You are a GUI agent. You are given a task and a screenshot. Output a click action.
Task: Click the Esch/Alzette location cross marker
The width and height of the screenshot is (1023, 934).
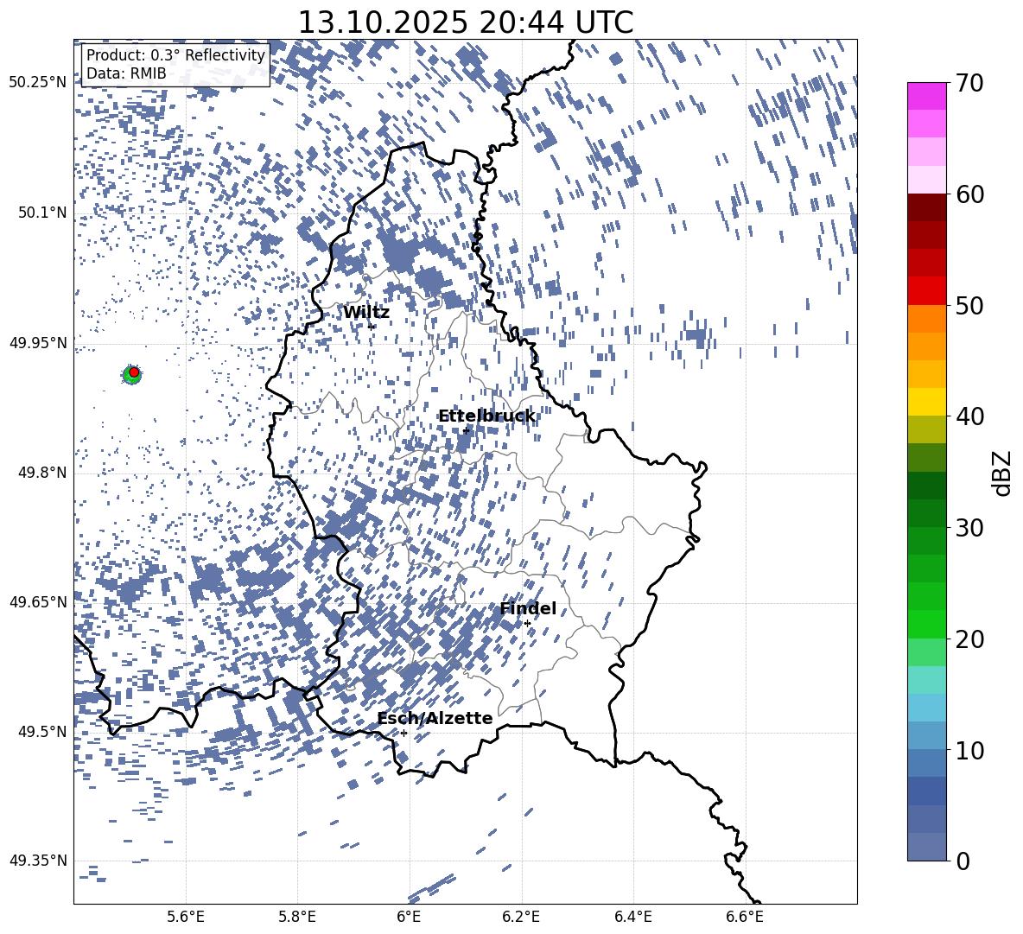click(x=403, y=733)
